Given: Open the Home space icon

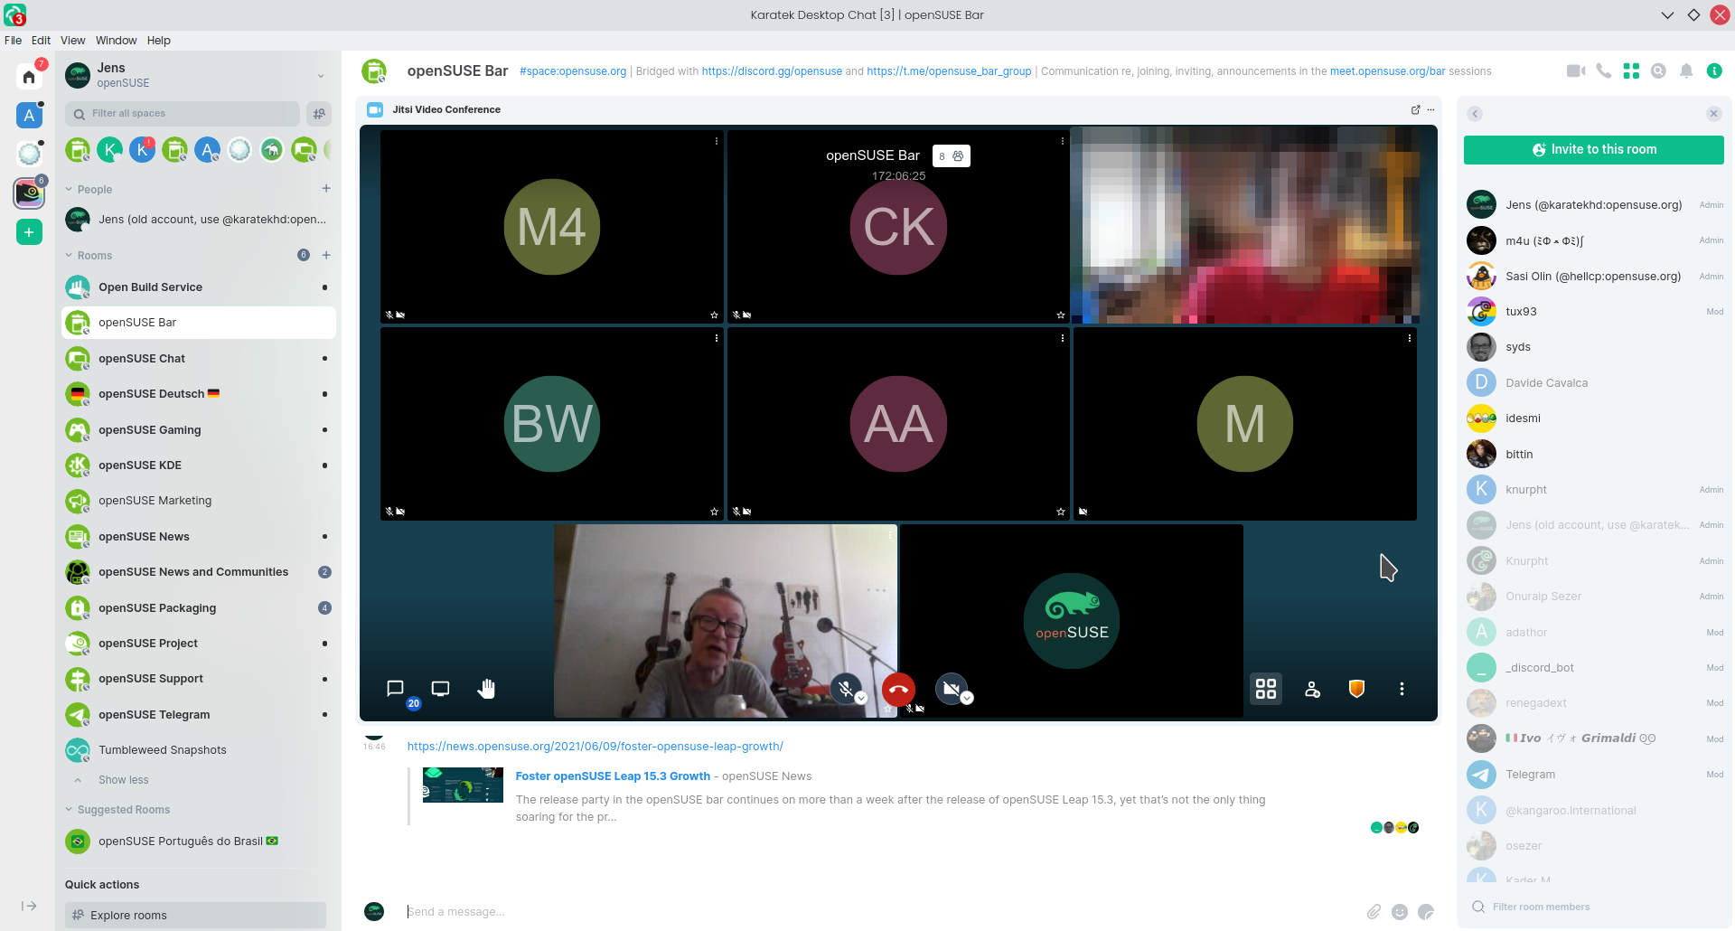Looking at the screenshot, I should [29, 77].
